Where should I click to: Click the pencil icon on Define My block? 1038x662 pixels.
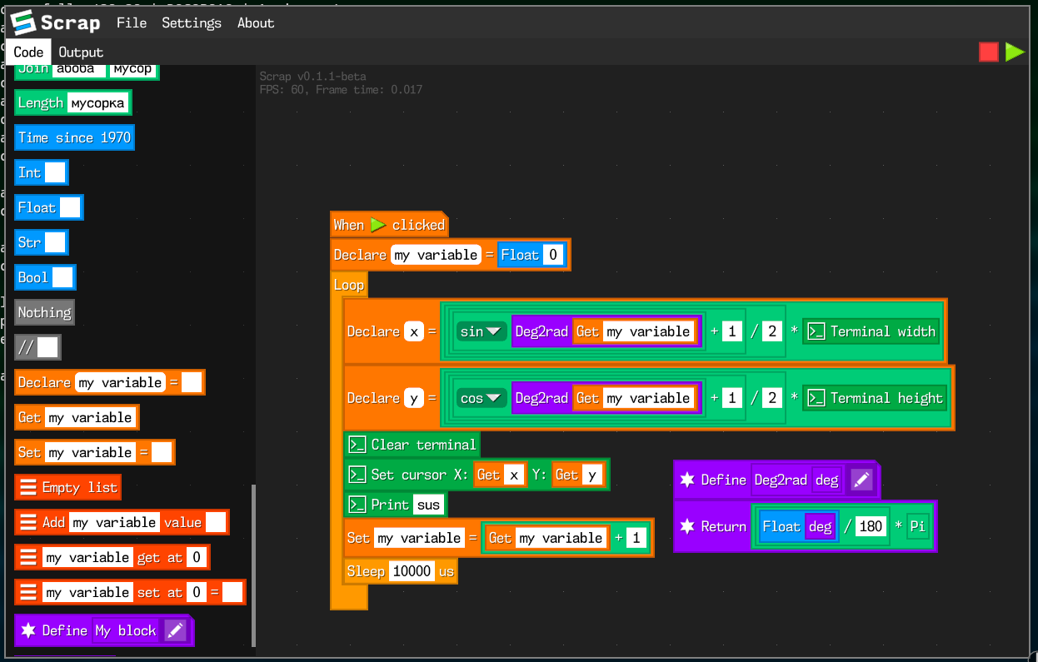pyautogui.click(x=175, y=630)
